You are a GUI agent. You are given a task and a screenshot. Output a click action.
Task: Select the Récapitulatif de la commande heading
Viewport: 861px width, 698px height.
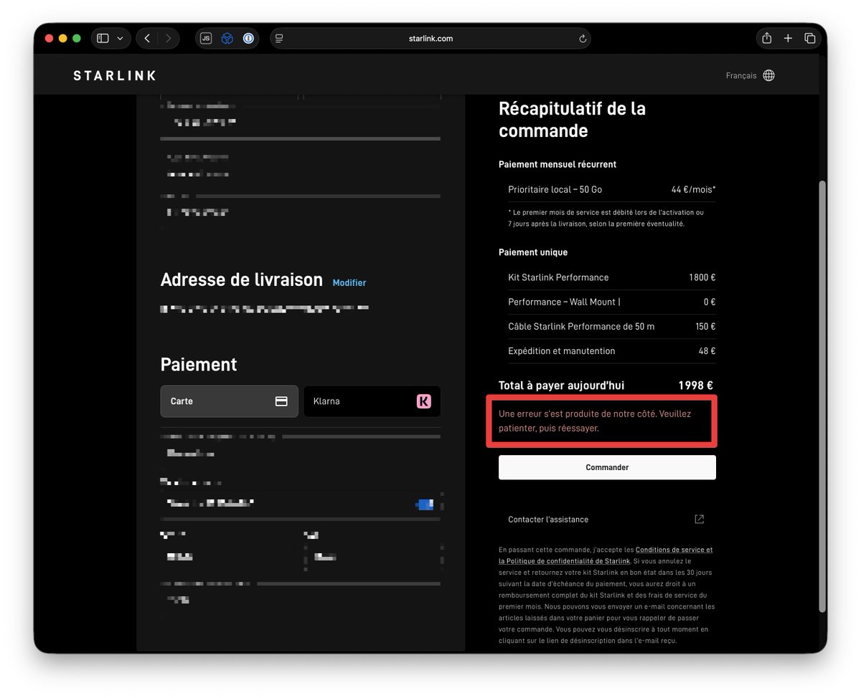click(x=572, y=120)
